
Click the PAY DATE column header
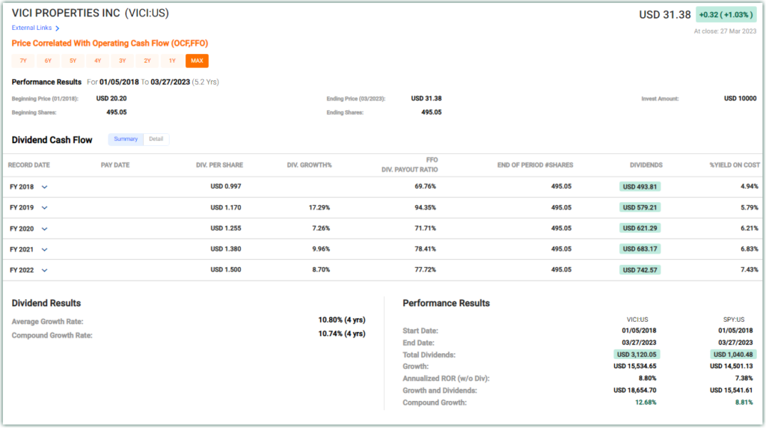click(x=115, y=165)
